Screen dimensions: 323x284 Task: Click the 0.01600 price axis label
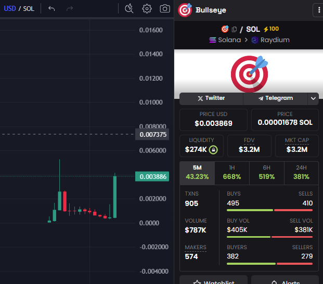pyautogui.click(x=151, y=30)
